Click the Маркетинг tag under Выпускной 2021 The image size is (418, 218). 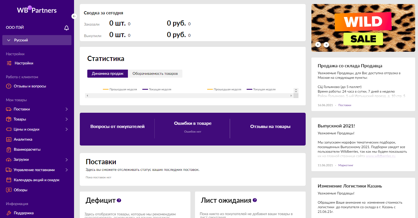click(346, 165)
